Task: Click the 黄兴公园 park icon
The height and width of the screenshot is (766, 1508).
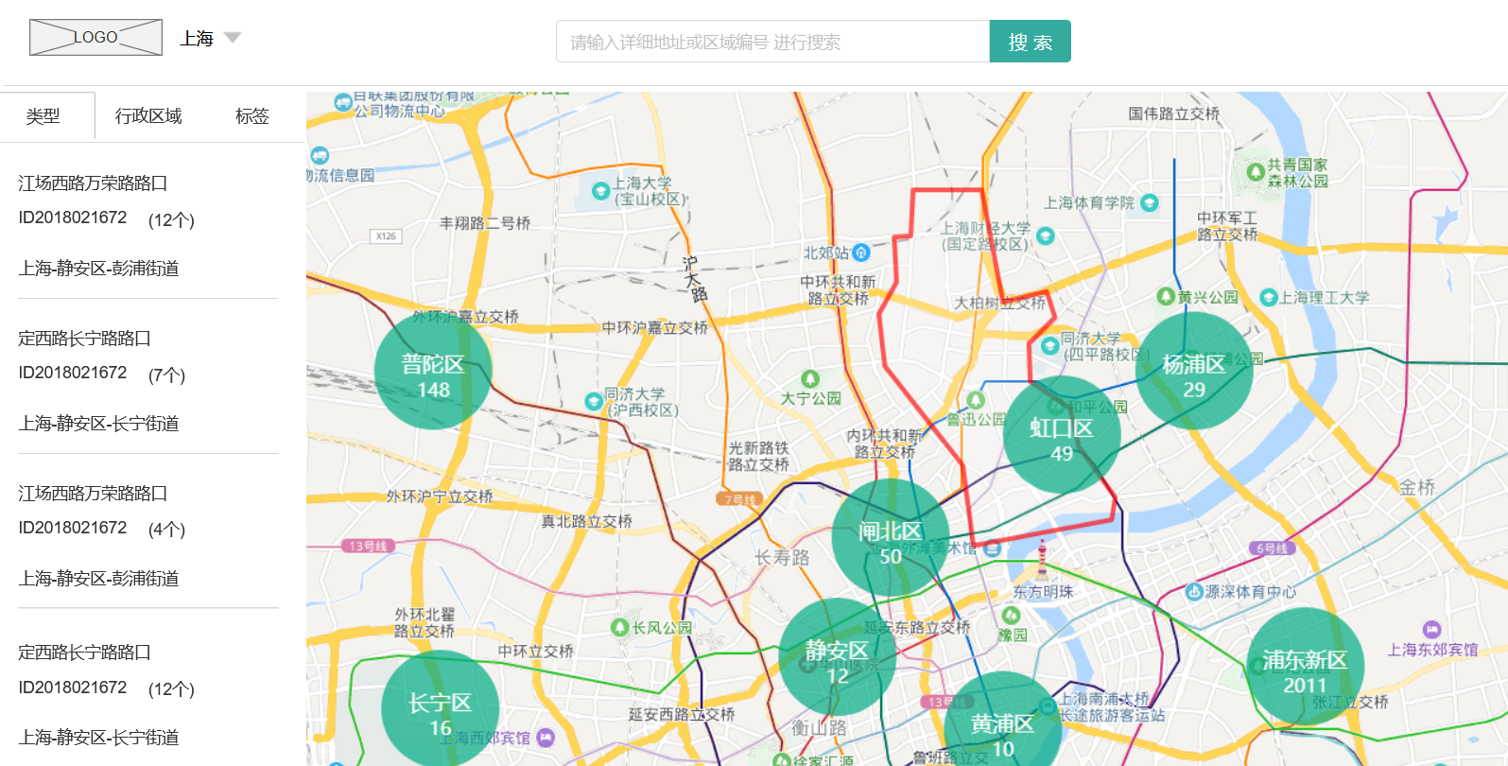Action: [x=1166, y=296]
